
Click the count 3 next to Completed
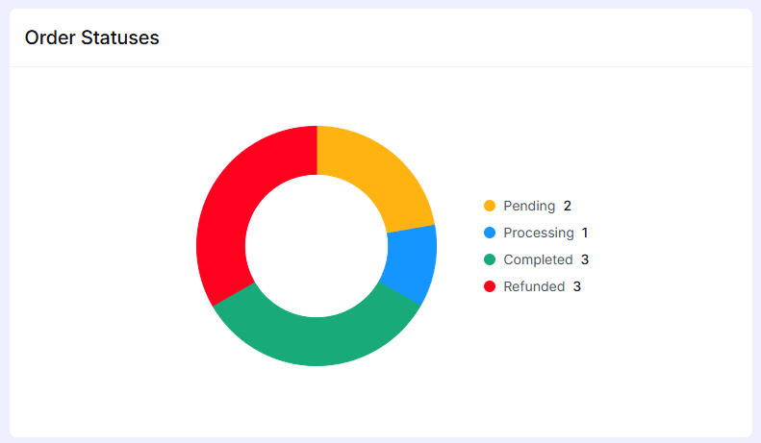(x=584, y=259)
